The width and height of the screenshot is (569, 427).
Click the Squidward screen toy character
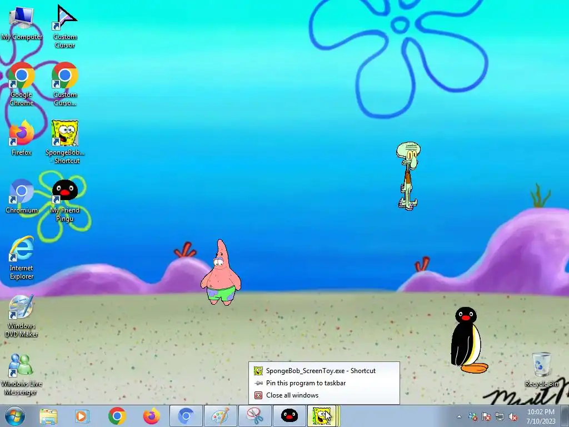[x=408, y=176]
